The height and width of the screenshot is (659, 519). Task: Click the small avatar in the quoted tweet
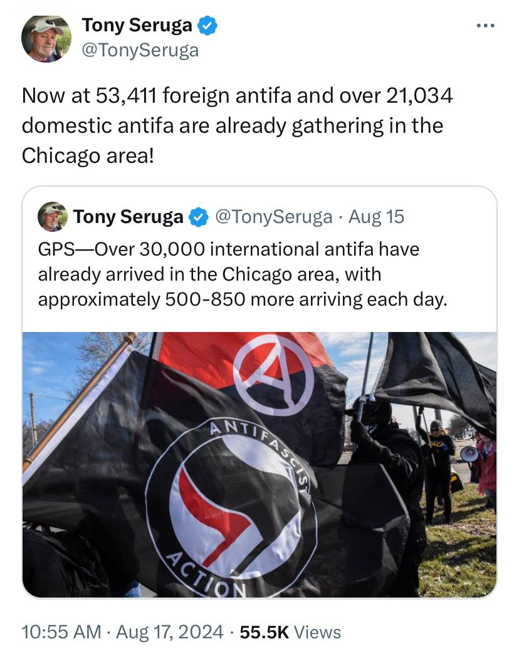click(x=53, y=217)
